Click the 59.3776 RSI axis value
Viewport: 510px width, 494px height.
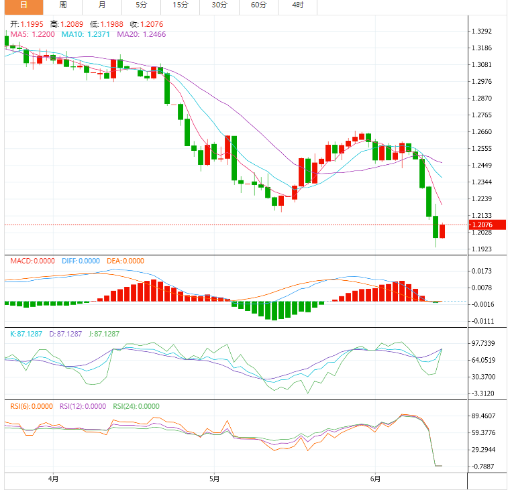[483, 433]
